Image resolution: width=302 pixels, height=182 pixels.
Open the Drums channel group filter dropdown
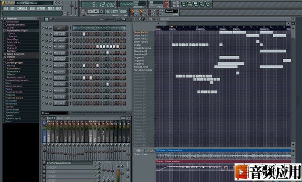pyautogui.click(x=55, y=113)
